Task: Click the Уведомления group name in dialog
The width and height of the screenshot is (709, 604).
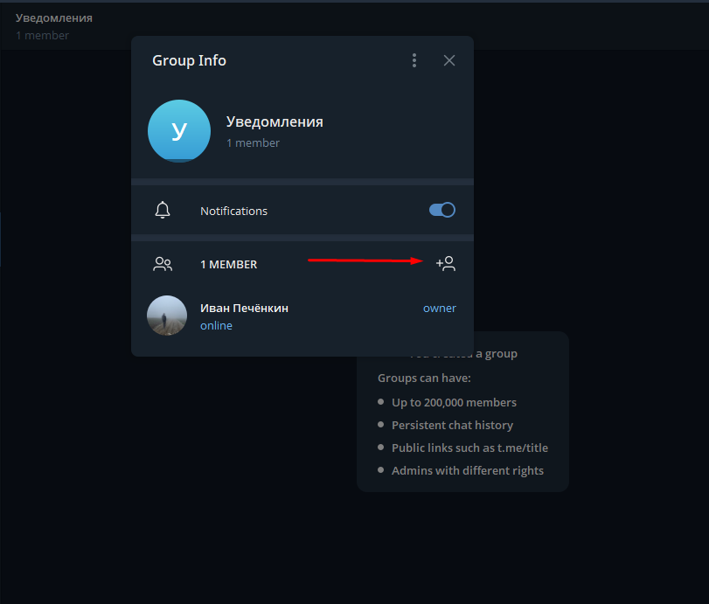Action: point(275,121)
